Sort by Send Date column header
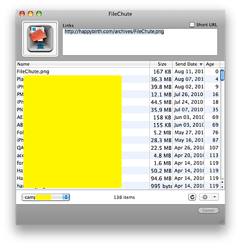 (x=188, y=64)
